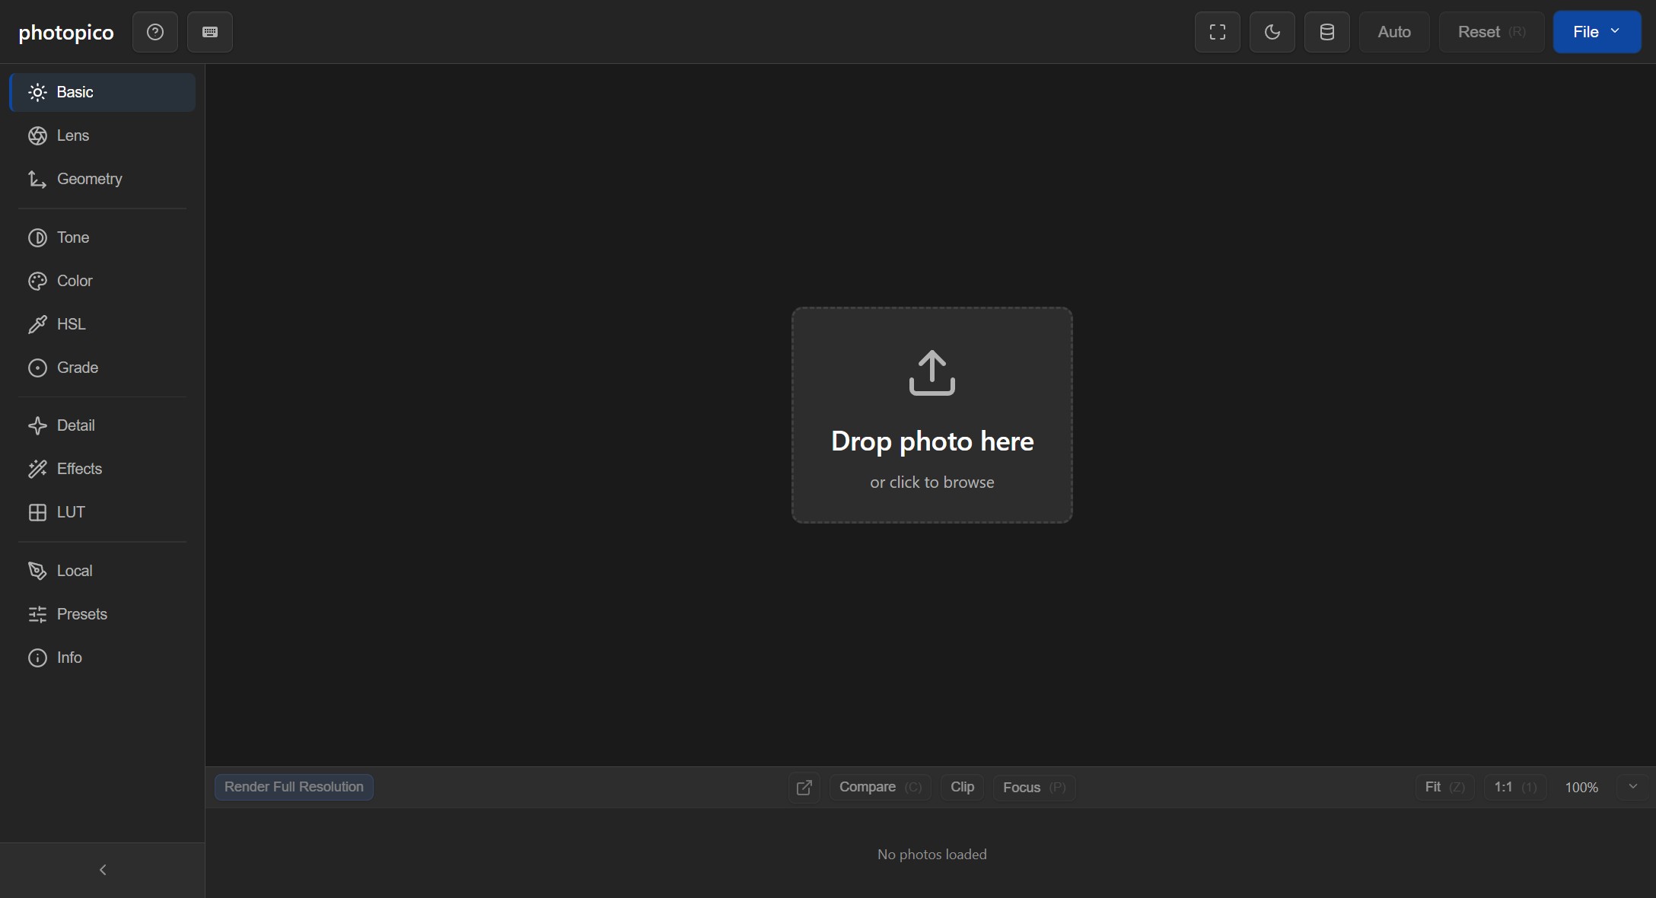Select the HSL adjustment panel
Screen dimensions: 1656x898
pos(71,325)
